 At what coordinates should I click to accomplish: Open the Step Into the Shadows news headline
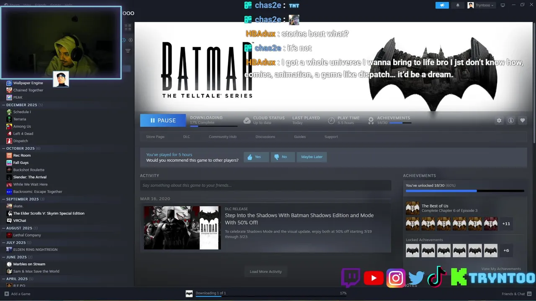pos(299,219)
